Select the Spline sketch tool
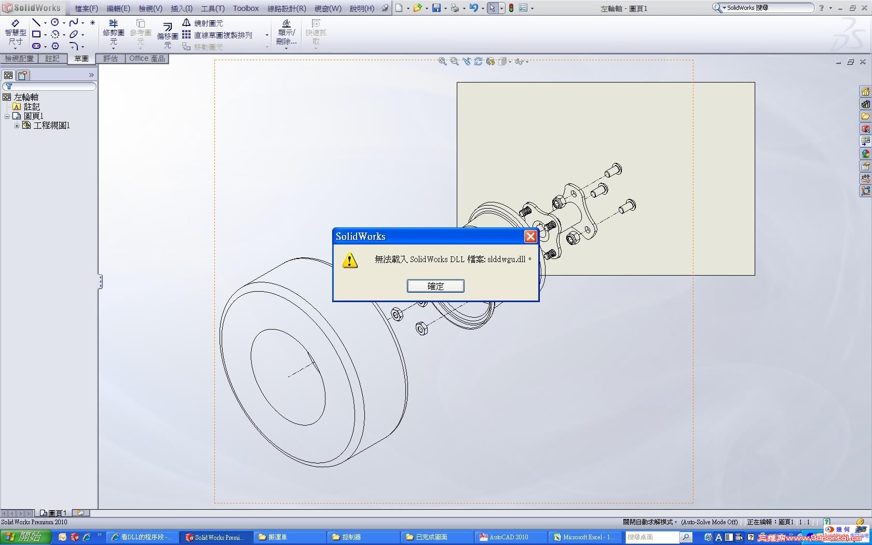872x545 pixels. (74, 22)
